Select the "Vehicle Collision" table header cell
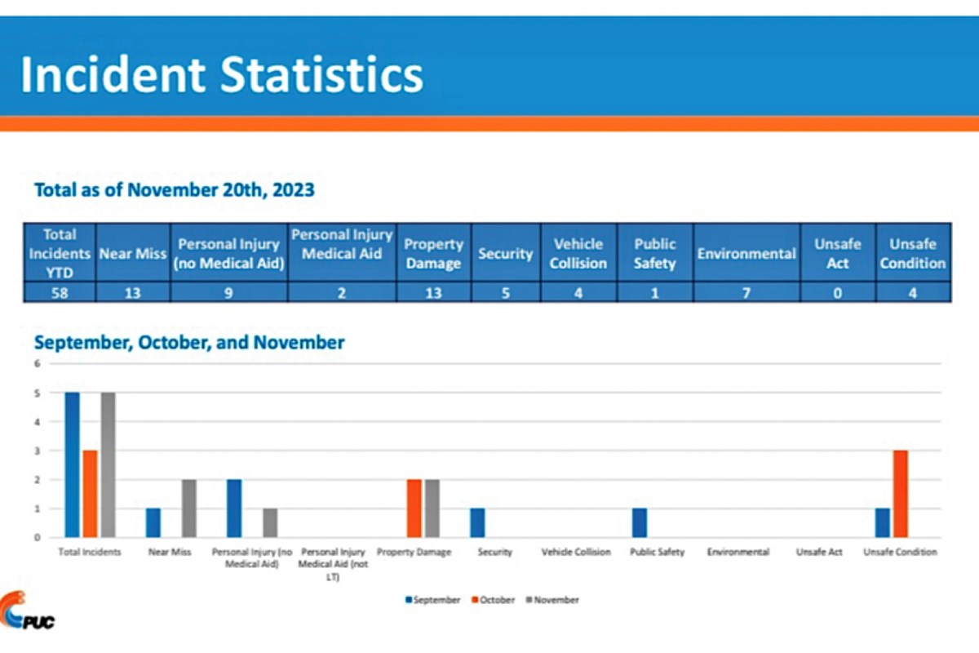Viewport: 979px width, 653px height. tap(578, 253)
